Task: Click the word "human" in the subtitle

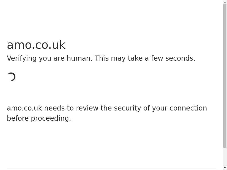Action: click(79, 58)
